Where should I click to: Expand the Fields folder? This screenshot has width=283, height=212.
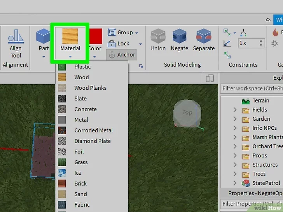235,109
